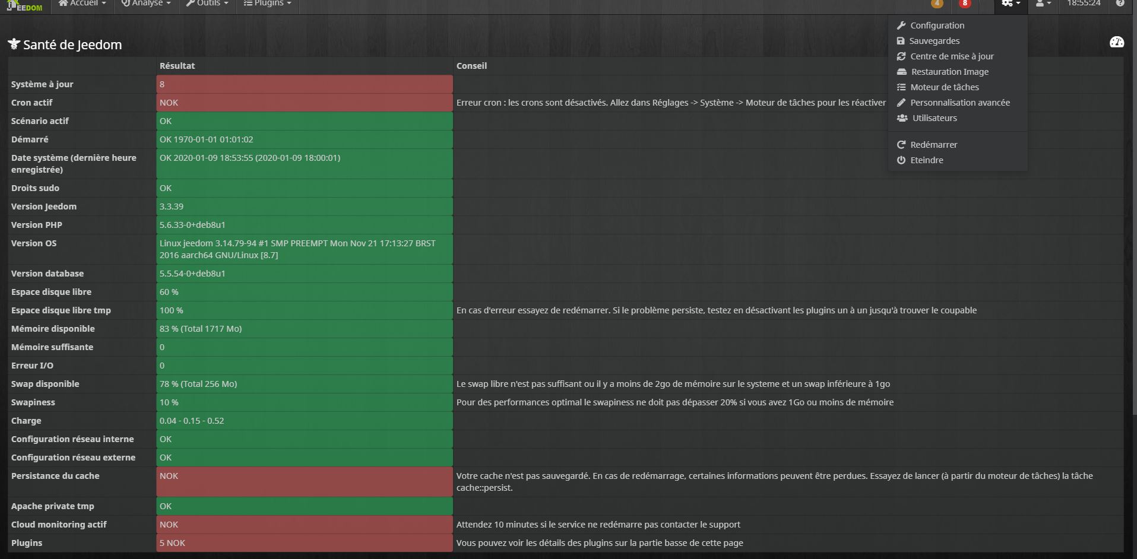Screen dimensions: 1137x559
Task: Click the Droits sudo OK cell
Action: pyautogui.click(x=305, y=188)
